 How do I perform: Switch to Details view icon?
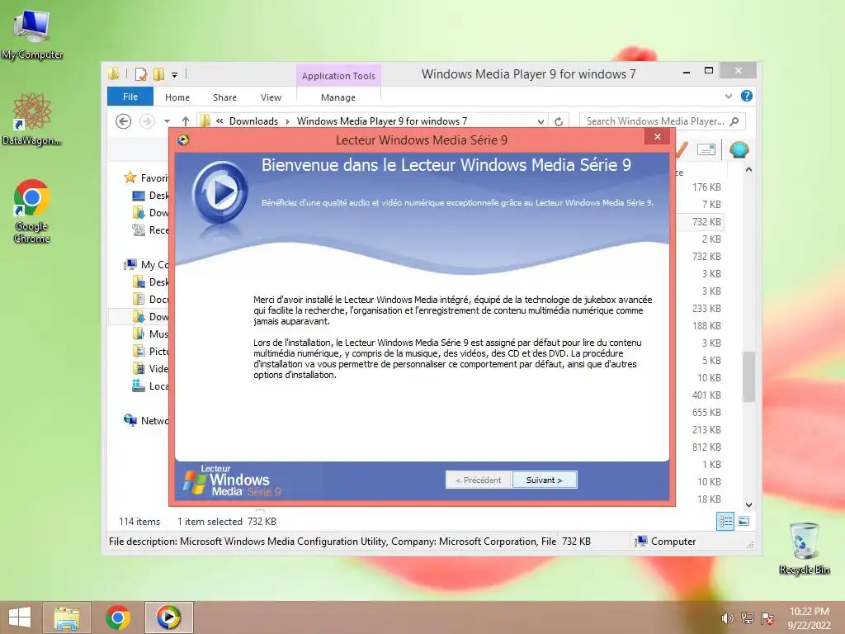[725, 522]
